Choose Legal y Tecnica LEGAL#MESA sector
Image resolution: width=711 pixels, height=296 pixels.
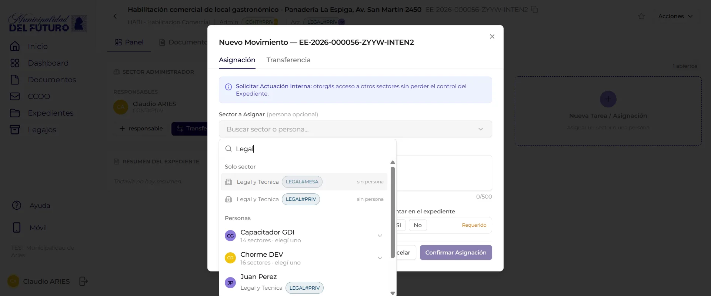click(304, 182)
